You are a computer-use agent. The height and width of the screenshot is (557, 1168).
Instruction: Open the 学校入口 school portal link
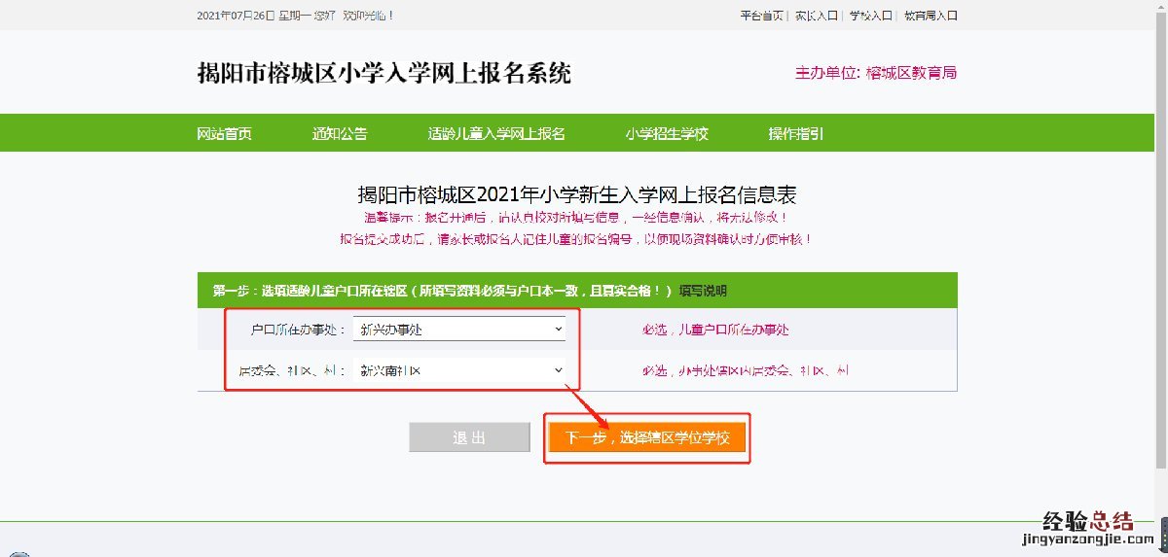coord(870,16)
